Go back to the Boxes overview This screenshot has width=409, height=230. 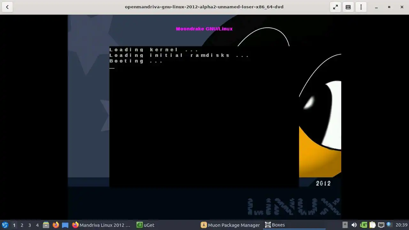click(x=7, y=7)
